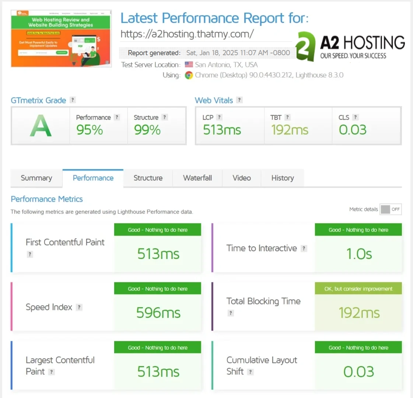
Task: Open the Waterfall tab
Action: 197,178
